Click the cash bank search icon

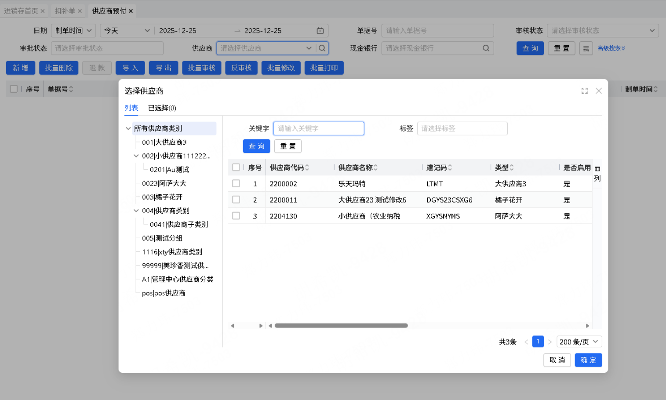(486, 48)
